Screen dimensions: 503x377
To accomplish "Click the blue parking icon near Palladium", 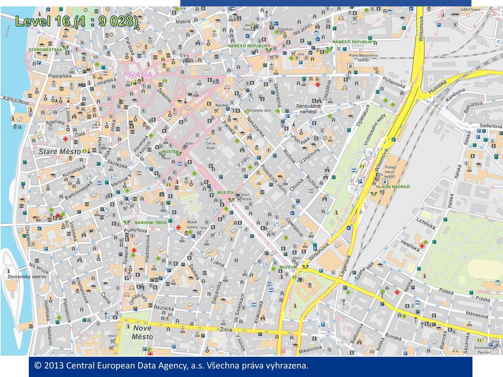I will [276, 23].
